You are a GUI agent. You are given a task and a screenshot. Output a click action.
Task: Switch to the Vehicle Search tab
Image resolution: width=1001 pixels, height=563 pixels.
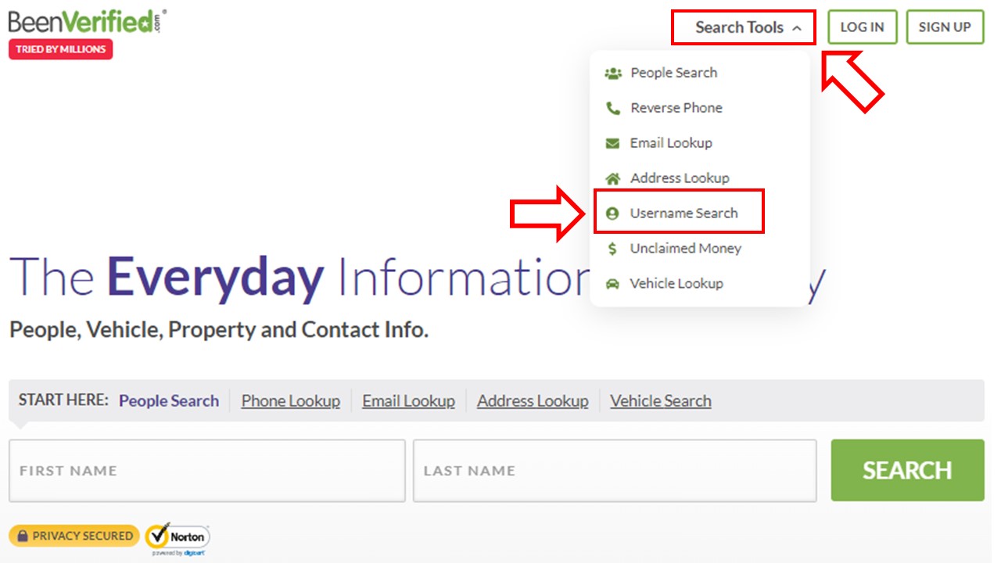(661, 401)
